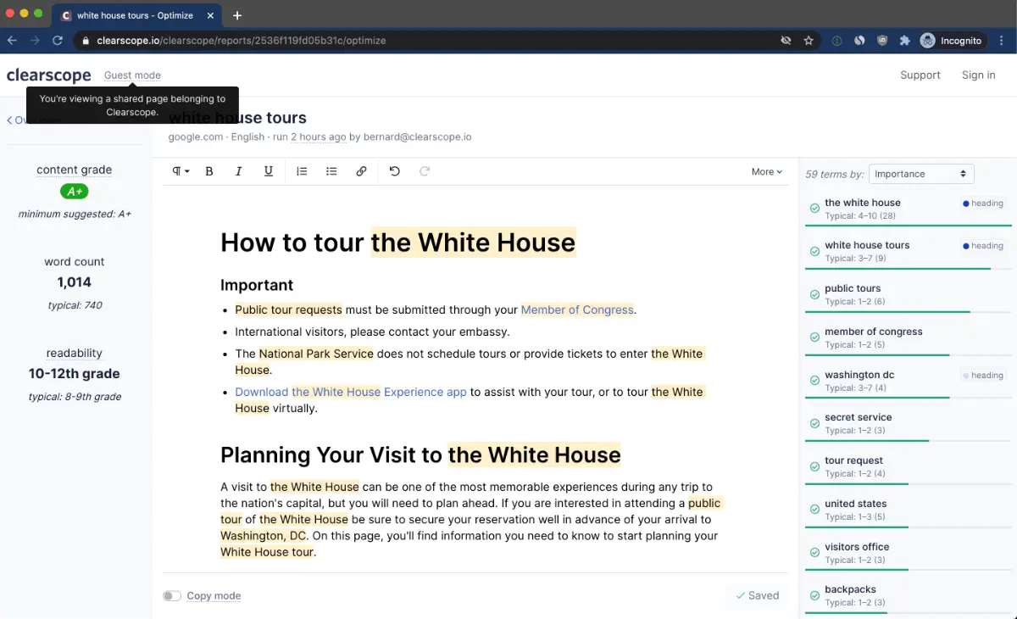This screenshot has width=1017, height=619.
Task: Click progress bar under 'white house tours' term
Action: click(x=908, y=269)
